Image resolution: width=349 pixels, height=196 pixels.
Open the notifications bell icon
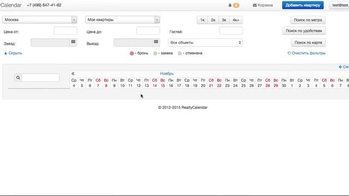point(230,5)
